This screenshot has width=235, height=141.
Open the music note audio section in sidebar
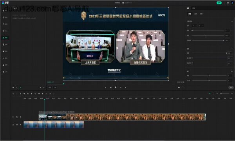point(4,24)
